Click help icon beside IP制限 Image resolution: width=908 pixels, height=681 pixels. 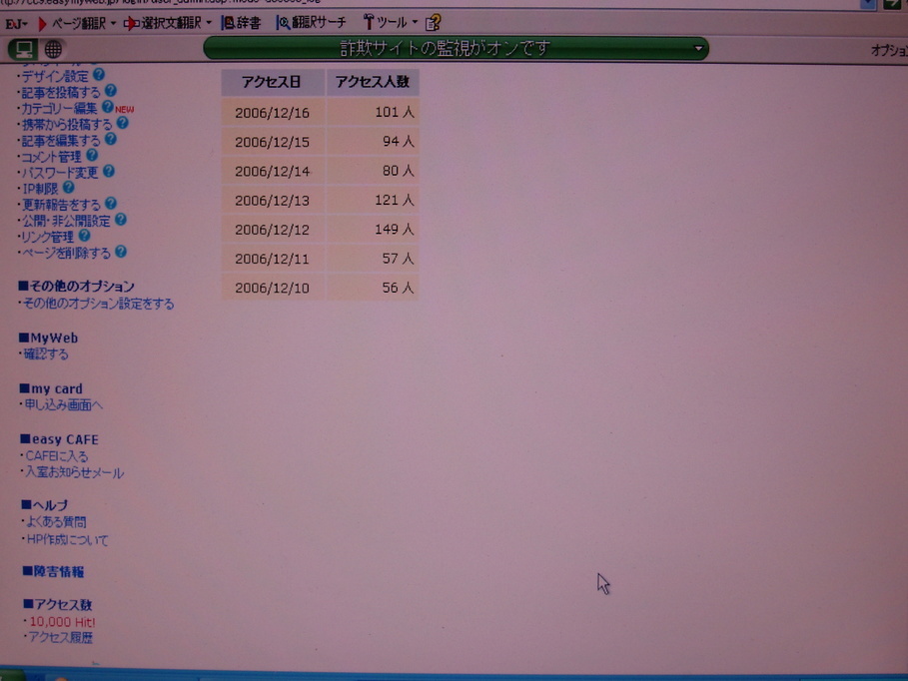[69, 187]
